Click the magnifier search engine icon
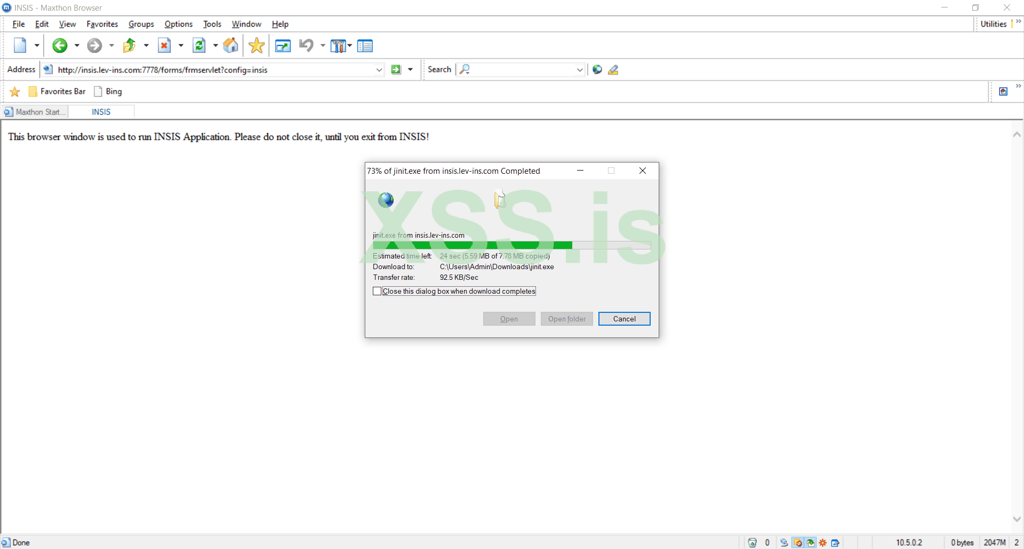This screenshot has height=549, width=1024. click(x=465, y=69)
